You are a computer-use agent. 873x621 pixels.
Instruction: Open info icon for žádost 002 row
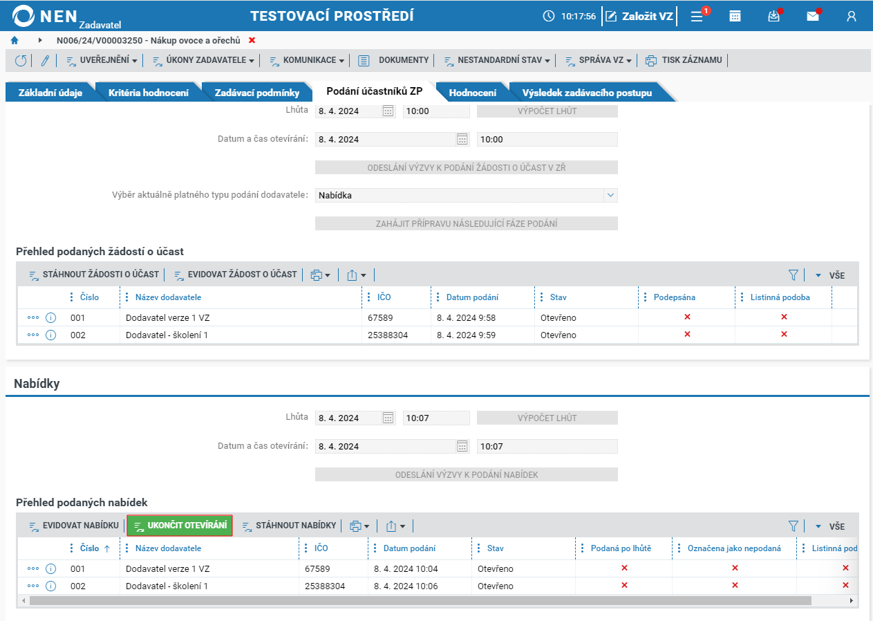50,335
